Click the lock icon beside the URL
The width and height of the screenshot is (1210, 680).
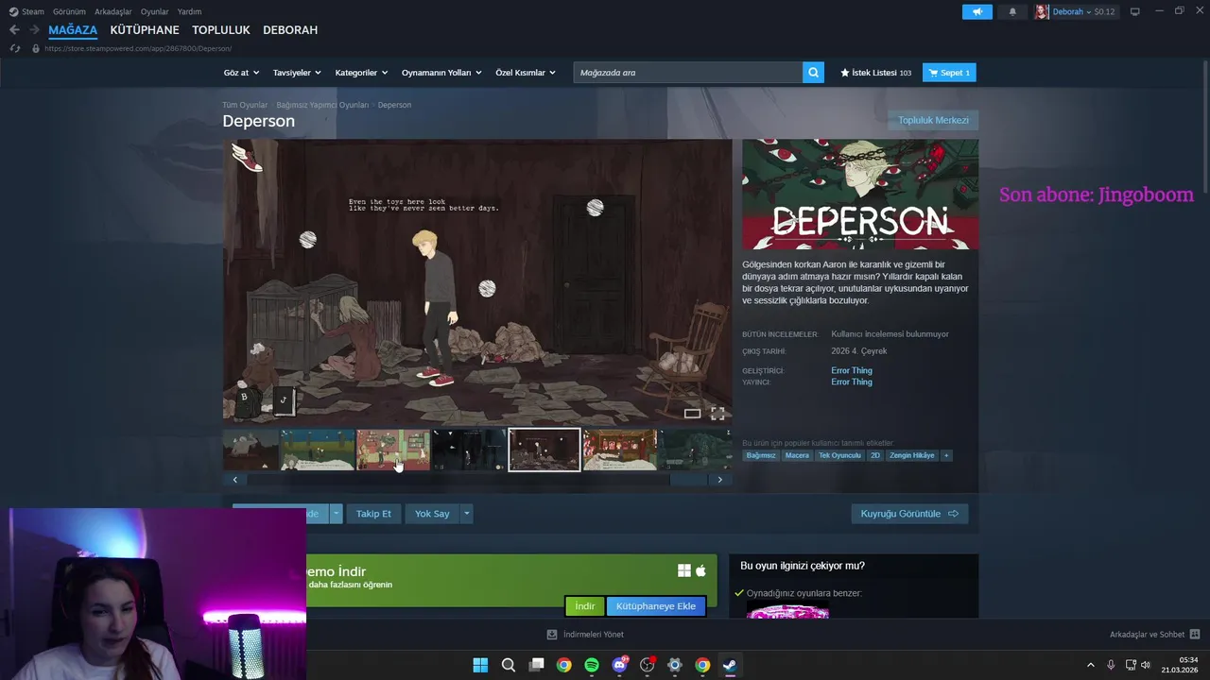(x=36, y=48)
